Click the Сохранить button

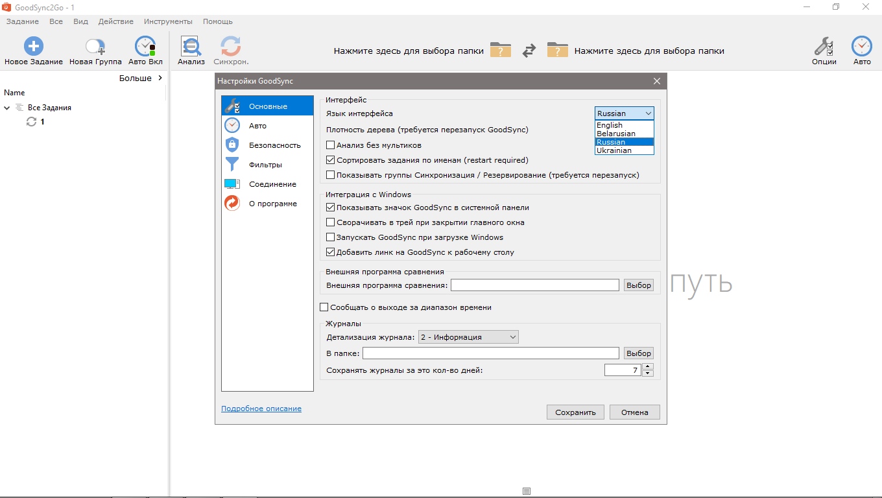pyautogui.click(x=575, y=412)
